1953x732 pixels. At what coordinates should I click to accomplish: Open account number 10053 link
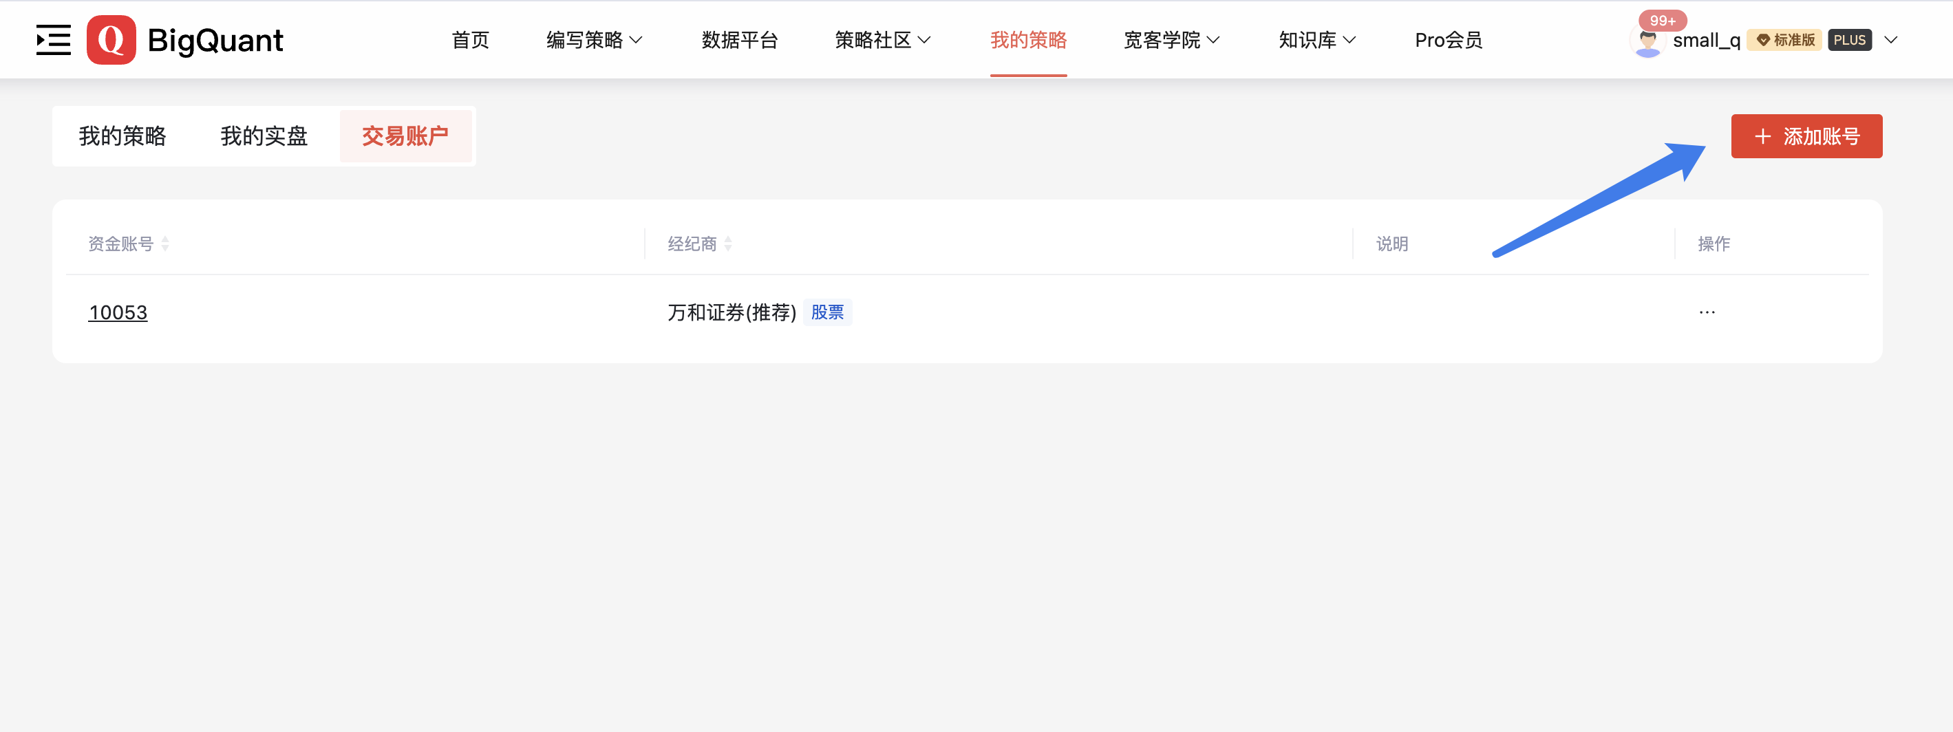[x=118, y=312]
